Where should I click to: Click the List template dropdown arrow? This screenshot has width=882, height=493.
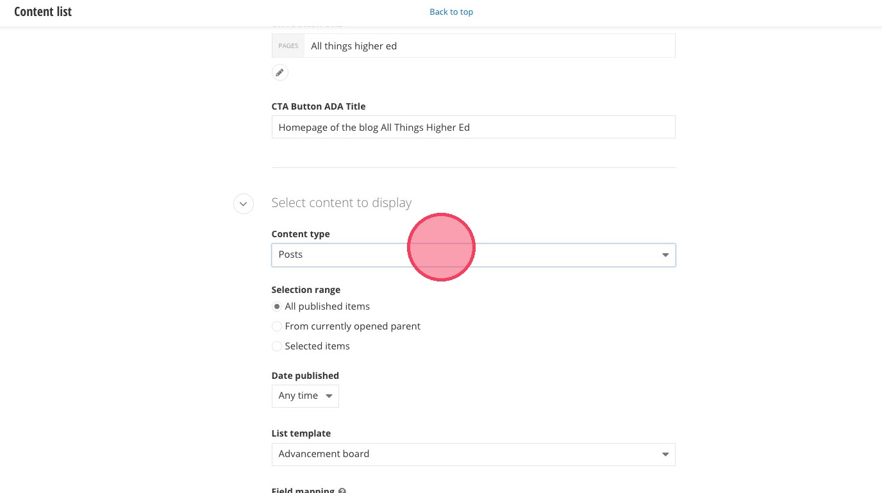click(x=665, y=455)
